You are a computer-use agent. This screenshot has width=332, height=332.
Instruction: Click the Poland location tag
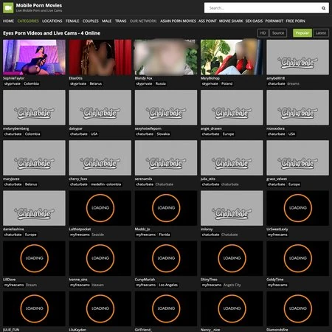coord(226,83)
